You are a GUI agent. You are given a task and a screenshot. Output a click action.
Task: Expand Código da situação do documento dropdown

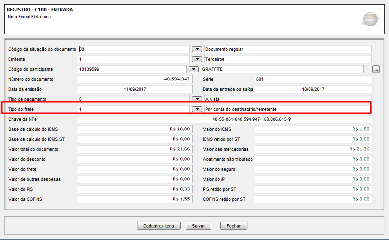point(197,49)
